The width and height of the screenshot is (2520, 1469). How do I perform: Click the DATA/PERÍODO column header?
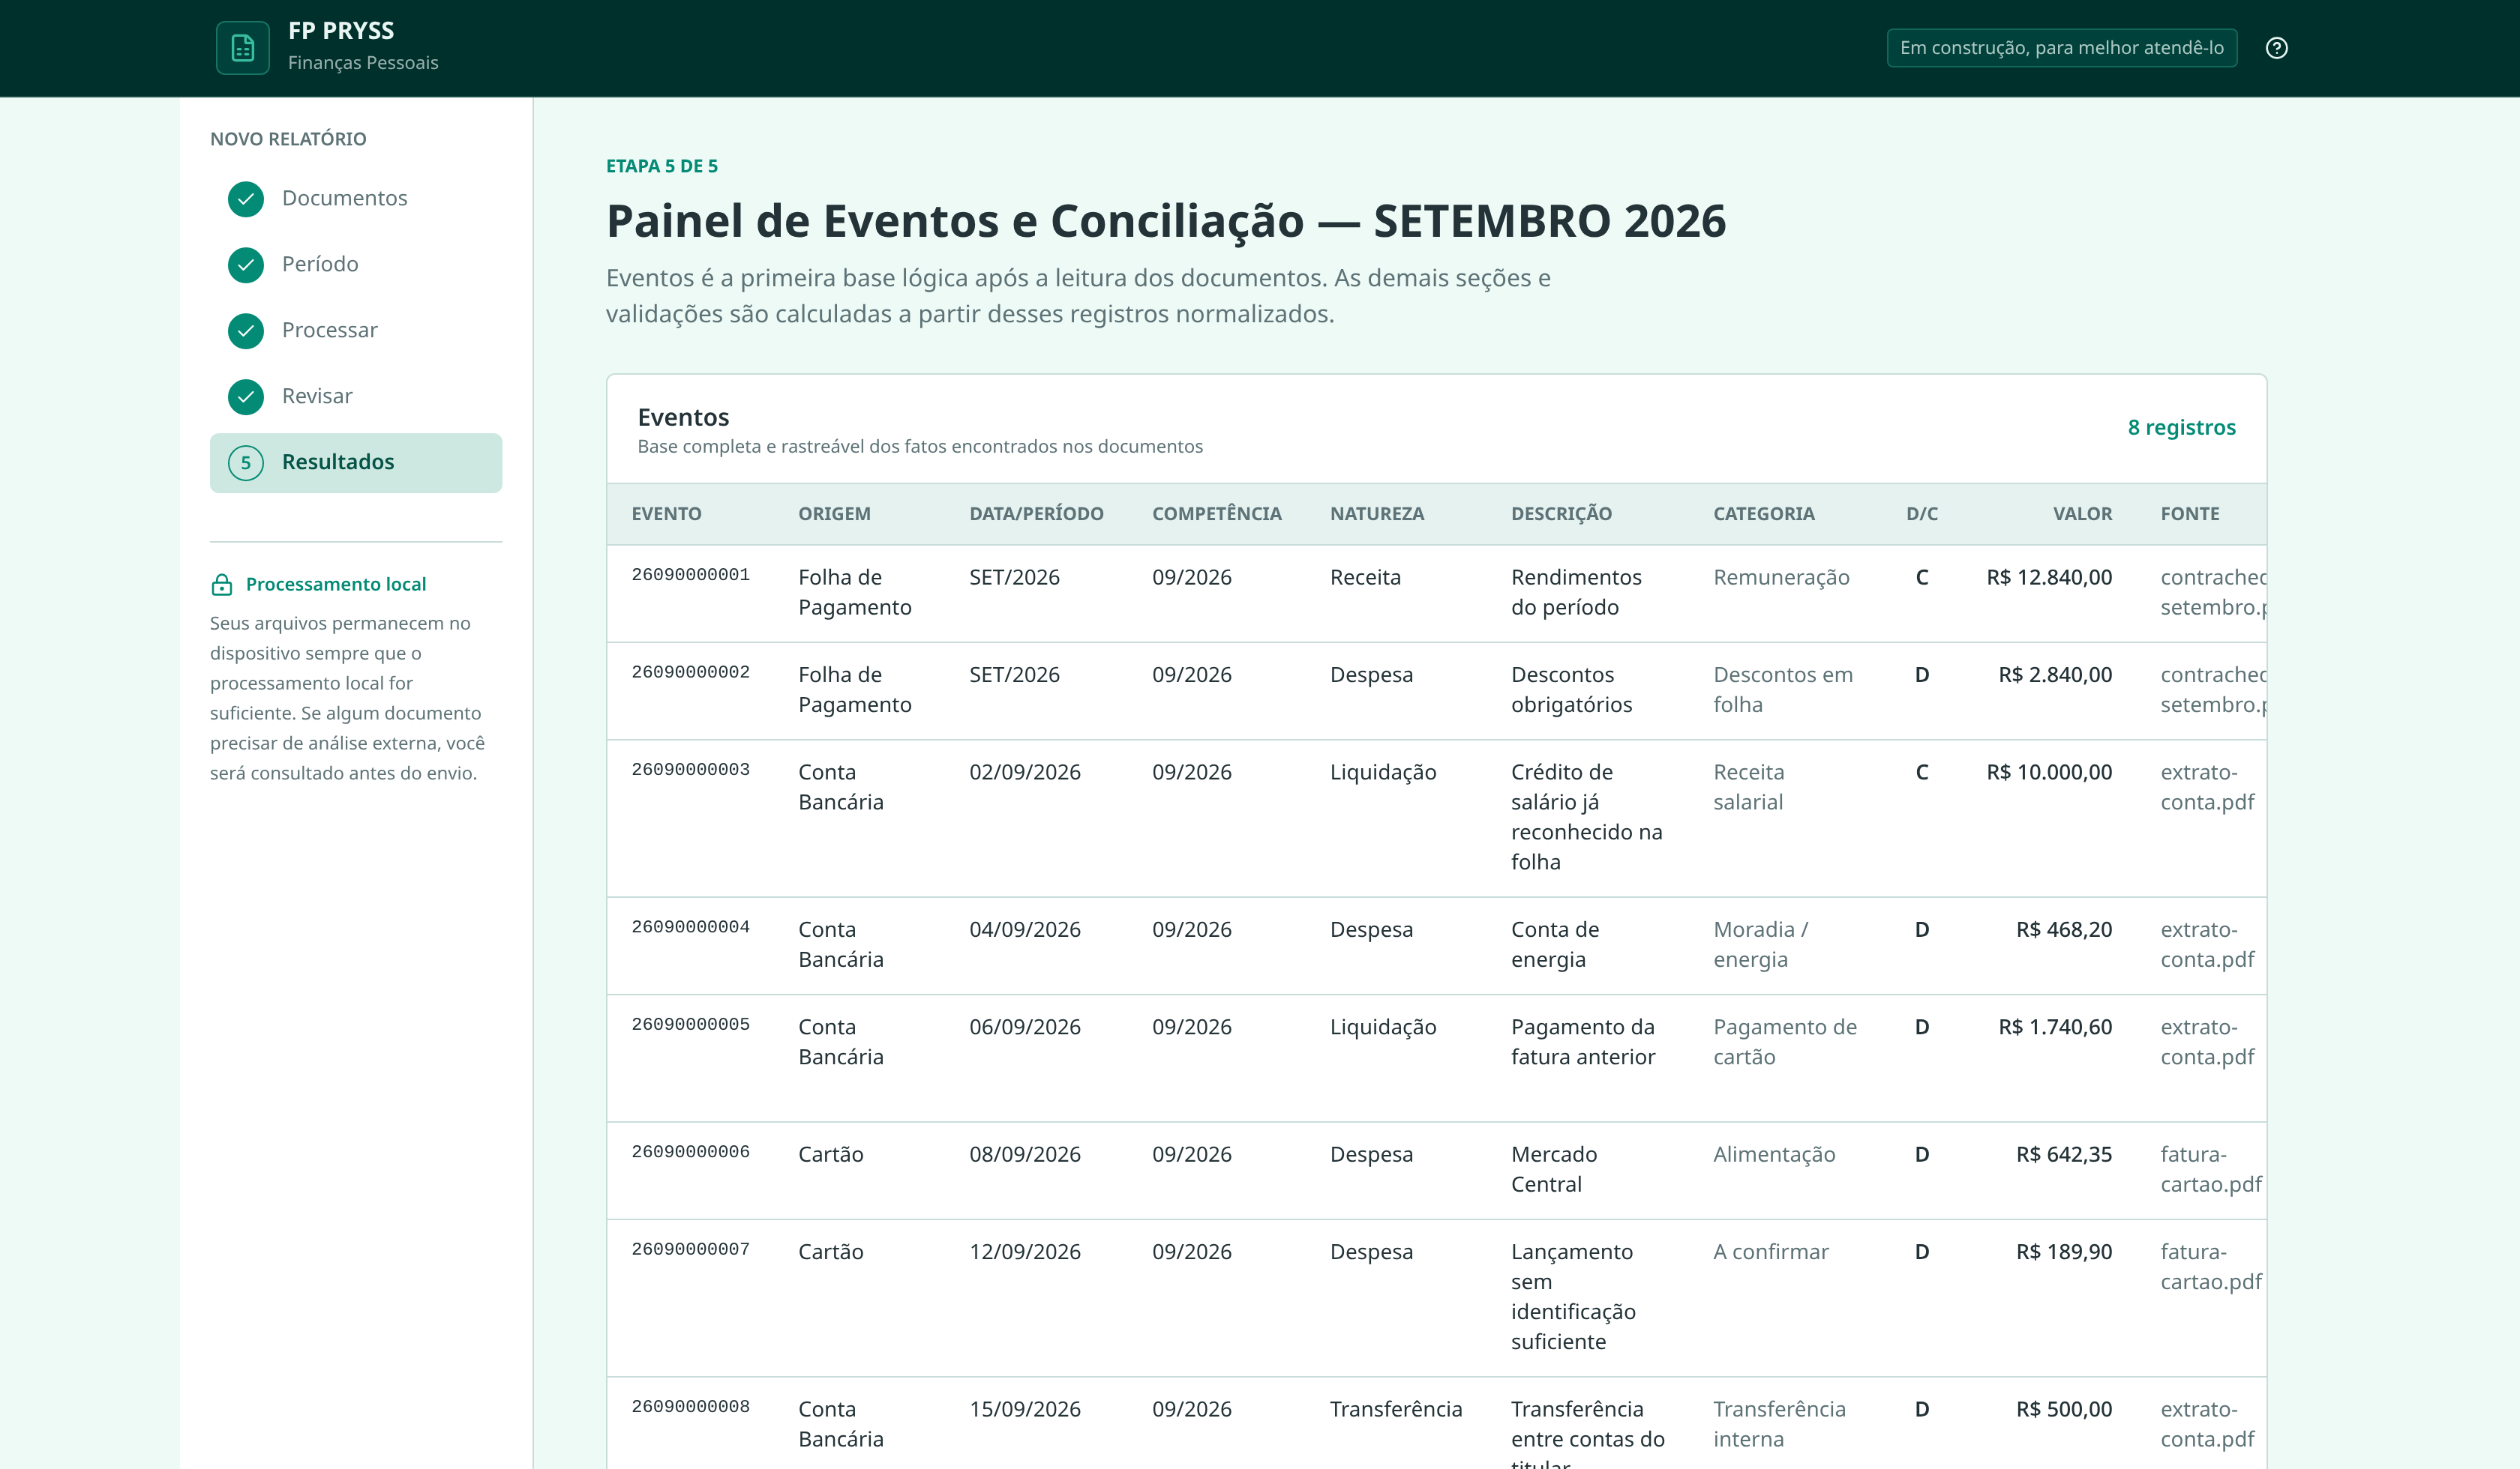(x=1036, y=513)
